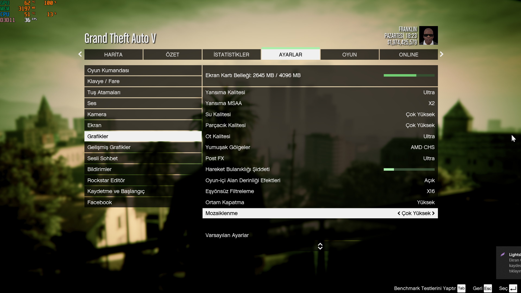The width and height of the screenshot is (521, 293).
Task: Click Franklin's character portrait
Action: tap(428, 35)
